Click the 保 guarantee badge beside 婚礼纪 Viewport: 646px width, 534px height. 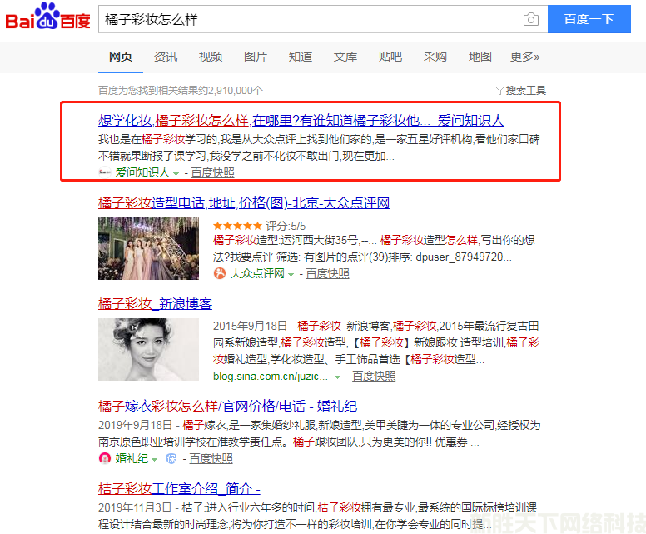171,457
